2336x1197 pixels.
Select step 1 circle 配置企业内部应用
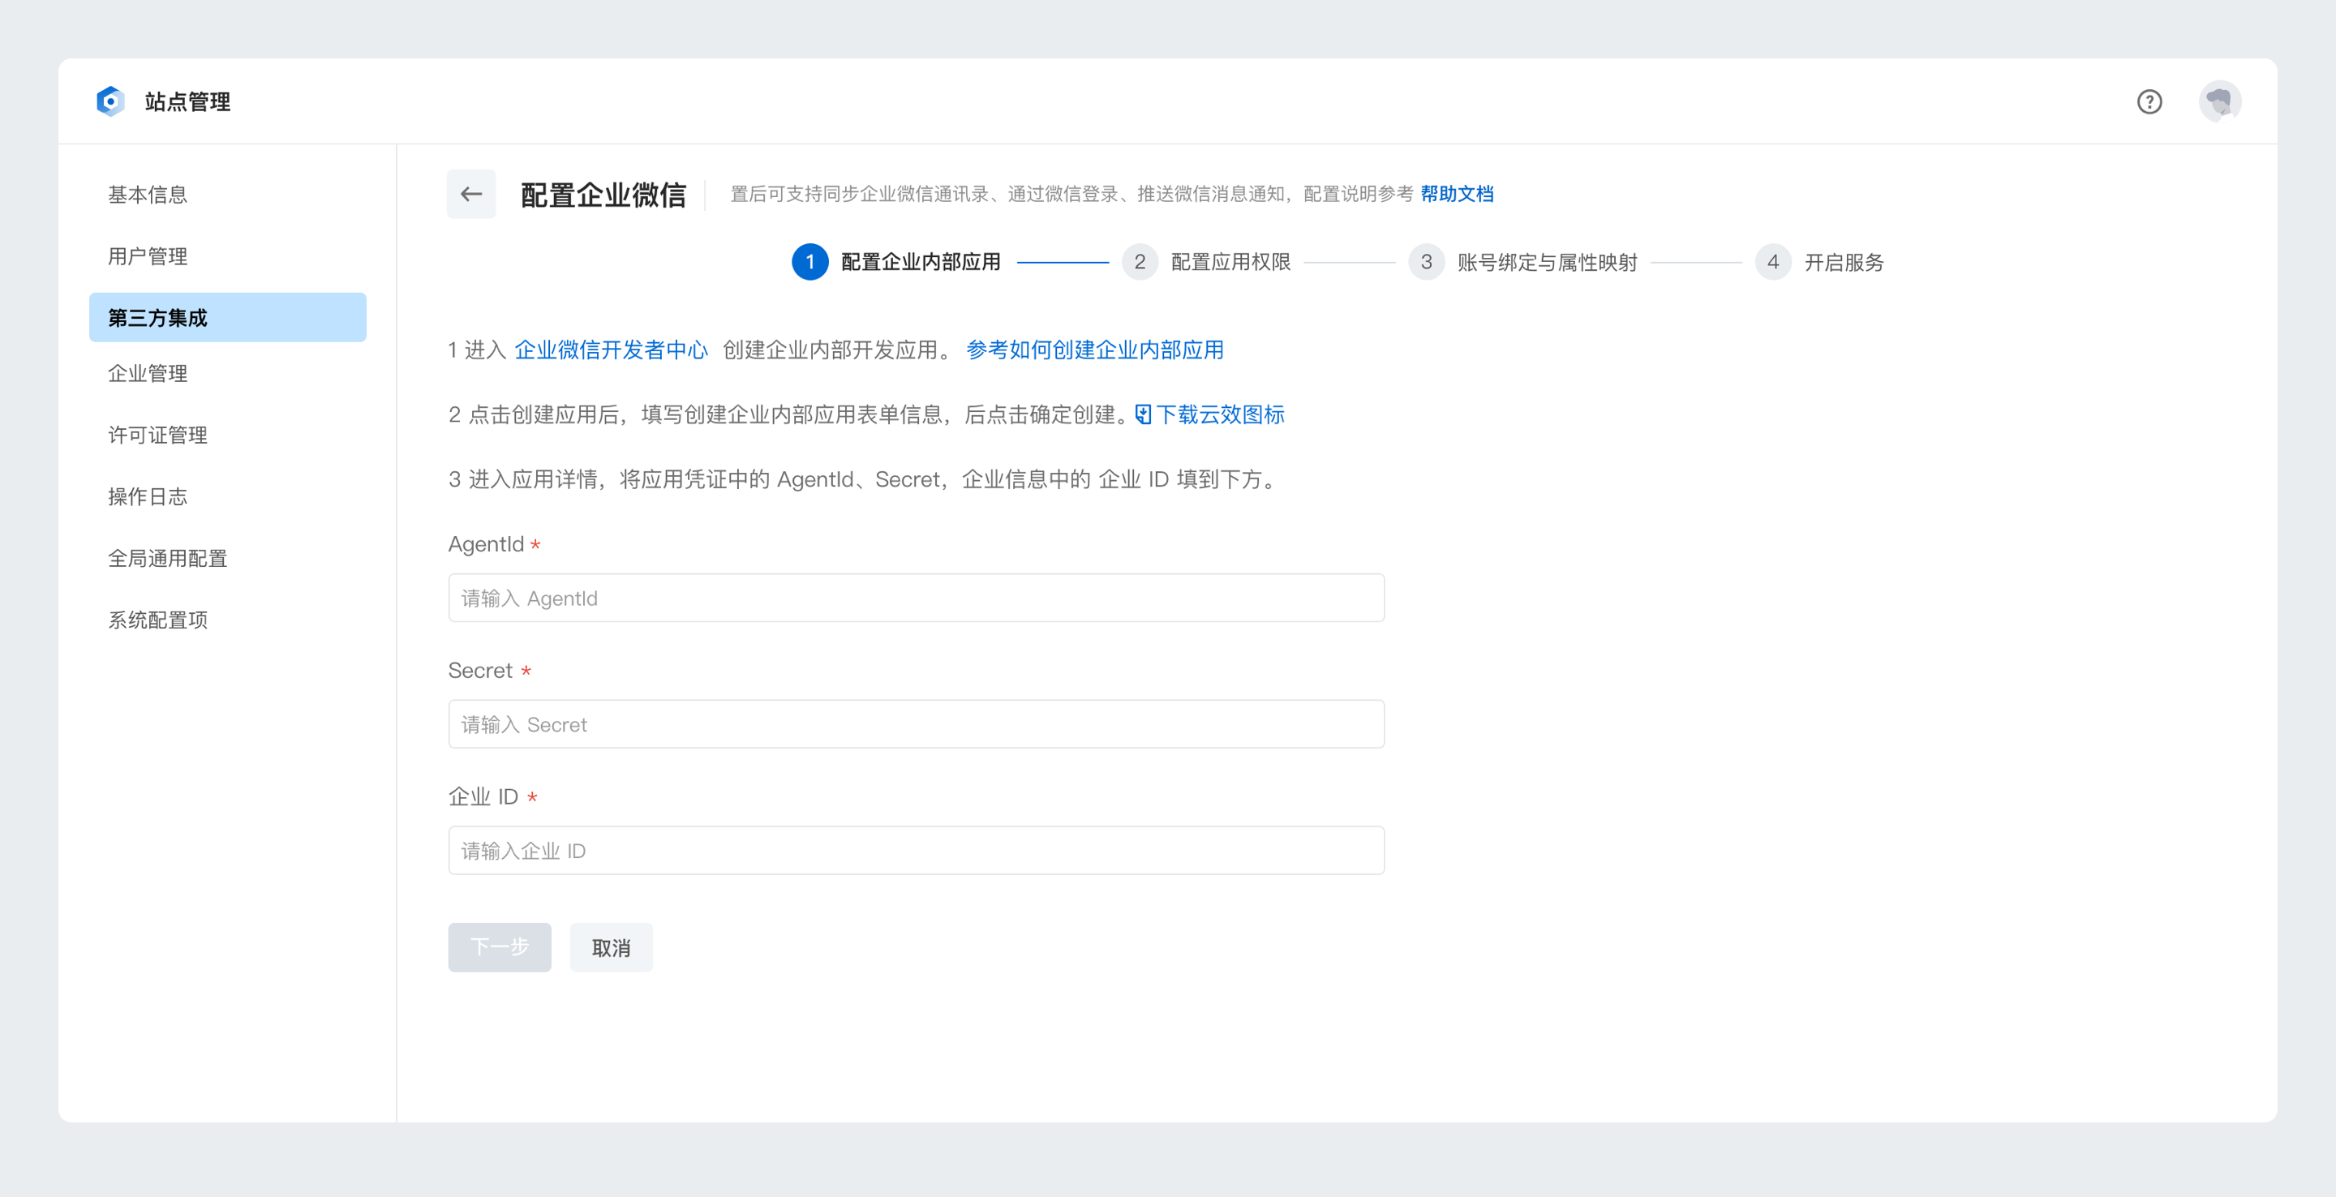tap(809, 262)
